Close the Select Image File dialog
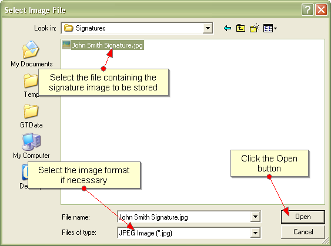Screen dimensions: 331x246 click(x=321, y=10)
